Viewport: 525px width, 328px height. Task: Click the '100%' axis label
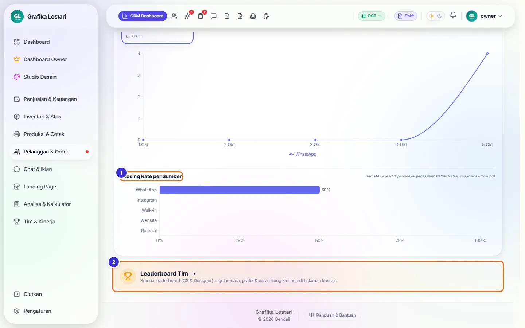480,241
